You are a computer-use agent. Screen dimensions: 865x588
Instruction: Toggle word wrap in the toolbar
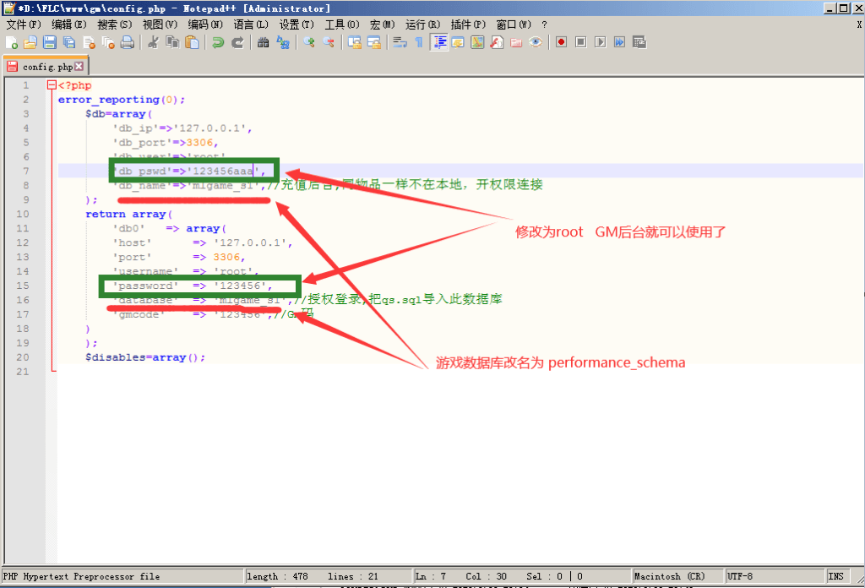point(400,42)
